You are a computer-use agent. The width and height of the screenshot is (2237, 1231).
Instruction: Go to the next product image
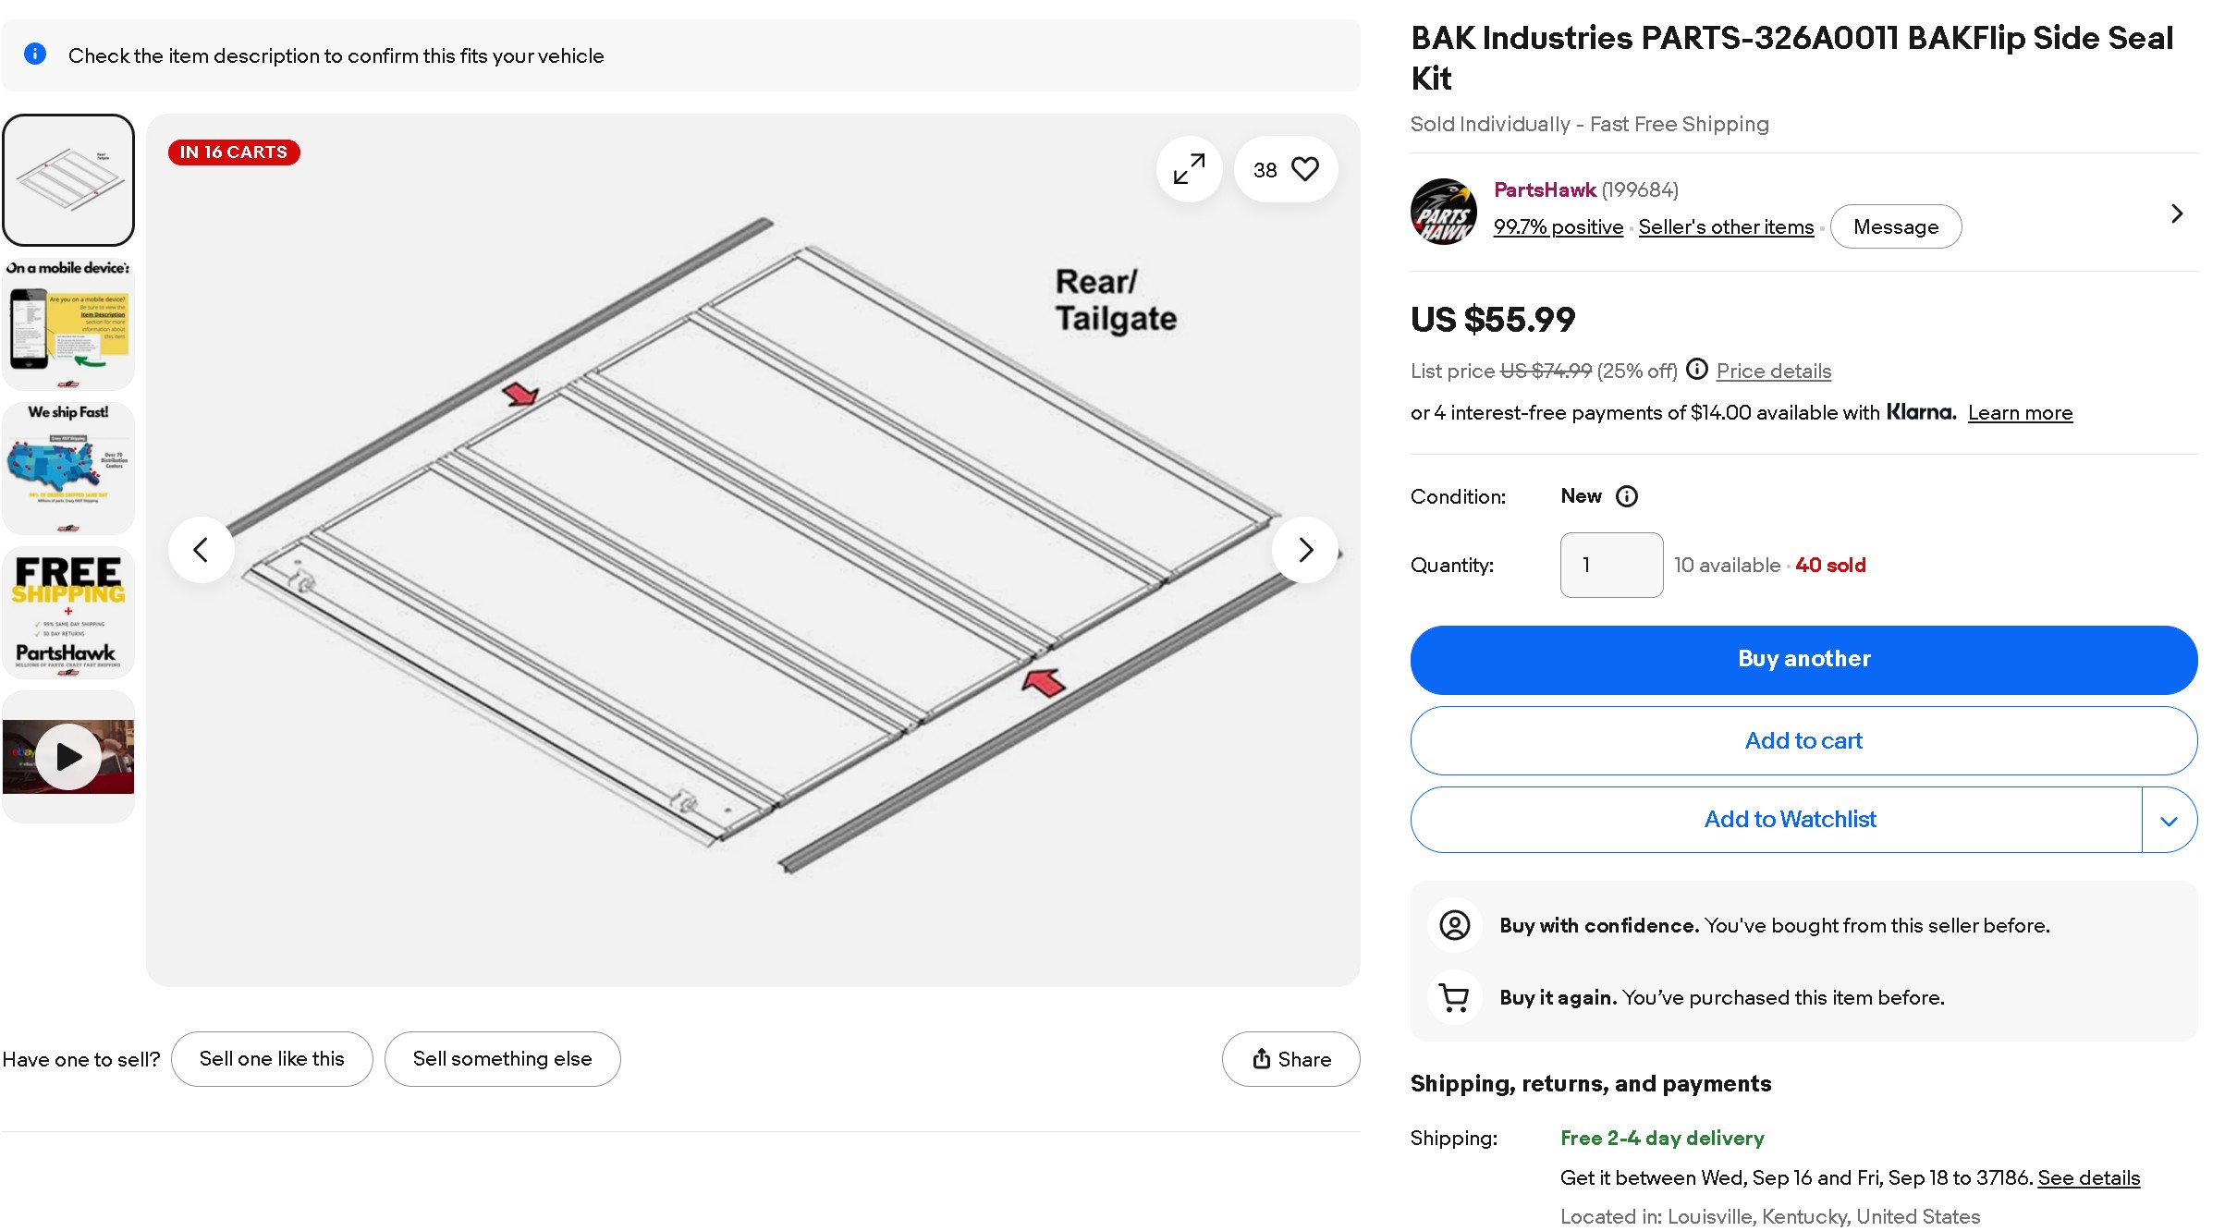pyautogui.click(x=1305, y=550)
